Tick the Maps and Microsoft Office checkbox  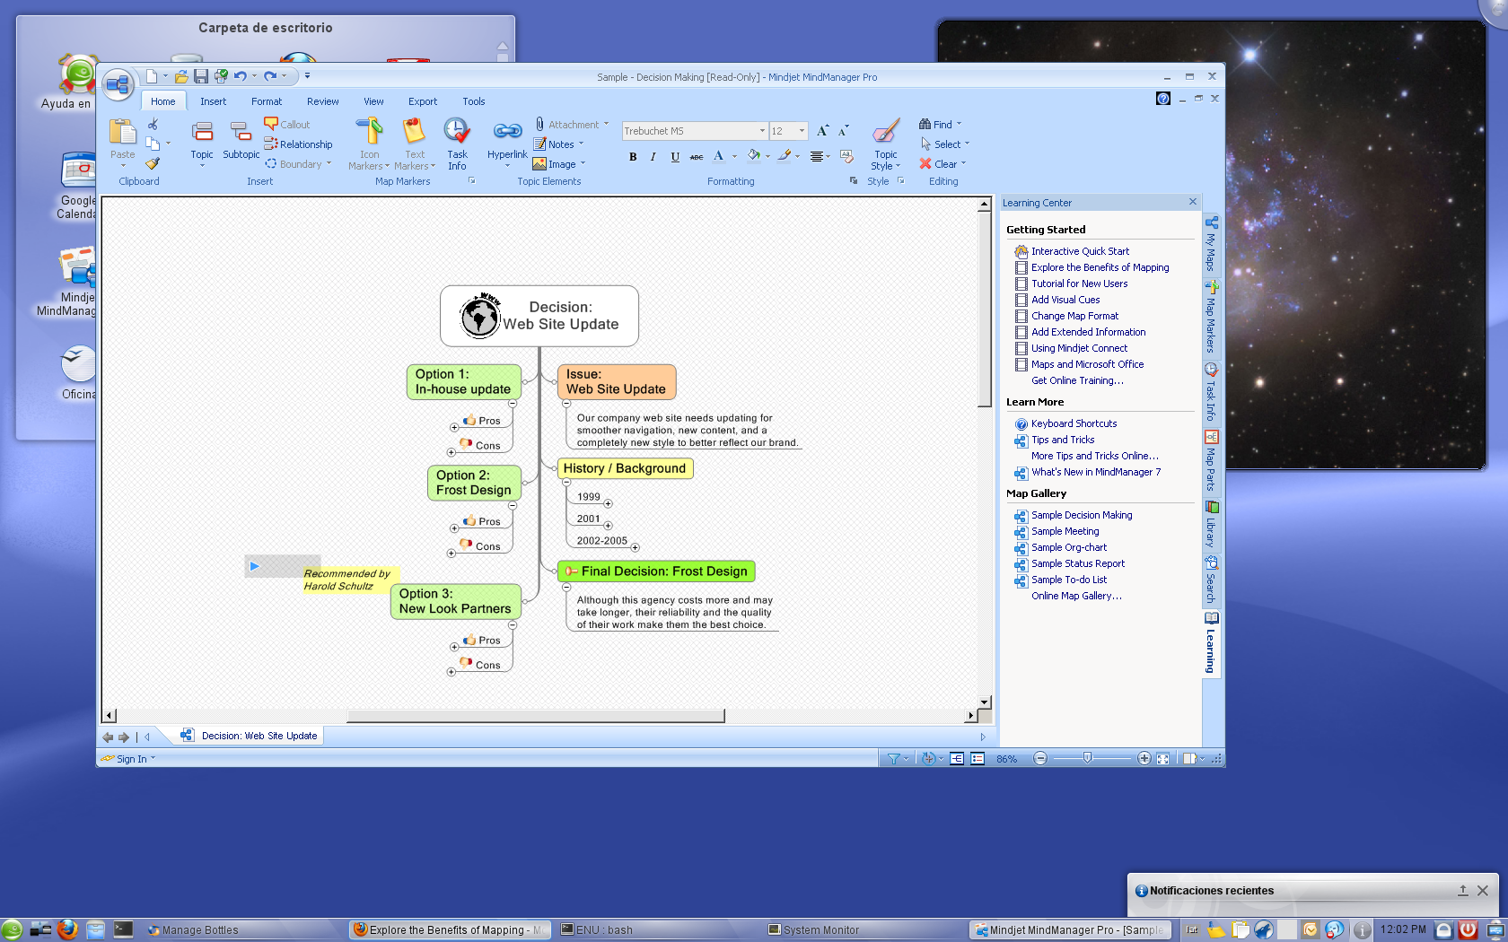coord(1021,364)
